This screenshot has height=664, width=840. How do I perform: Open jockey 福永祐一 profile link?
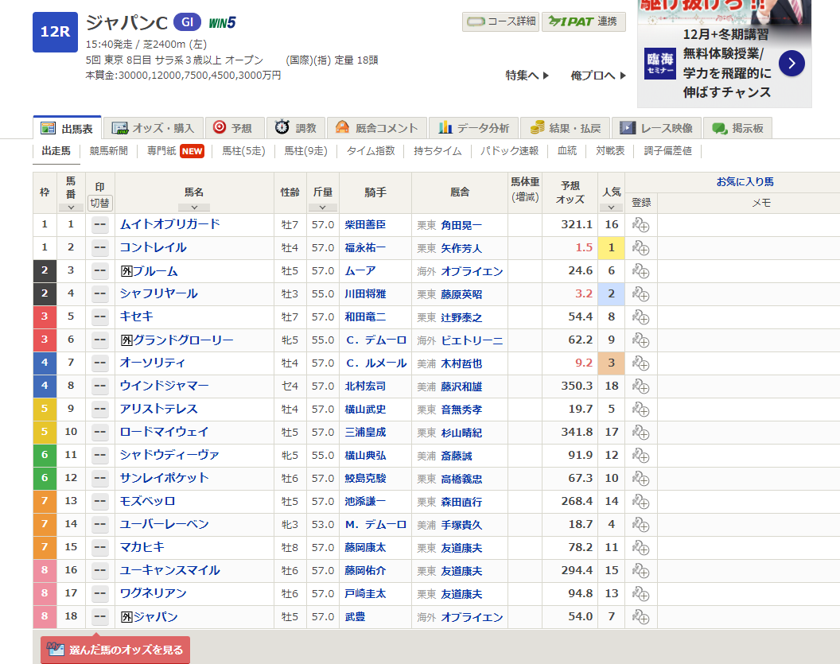pos(365,248)
